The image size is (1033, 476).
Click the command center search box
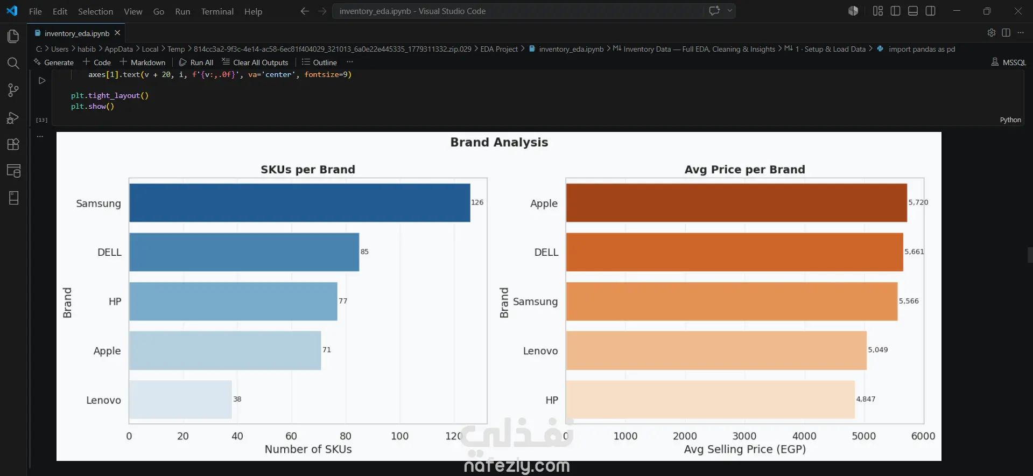[518, 11]
